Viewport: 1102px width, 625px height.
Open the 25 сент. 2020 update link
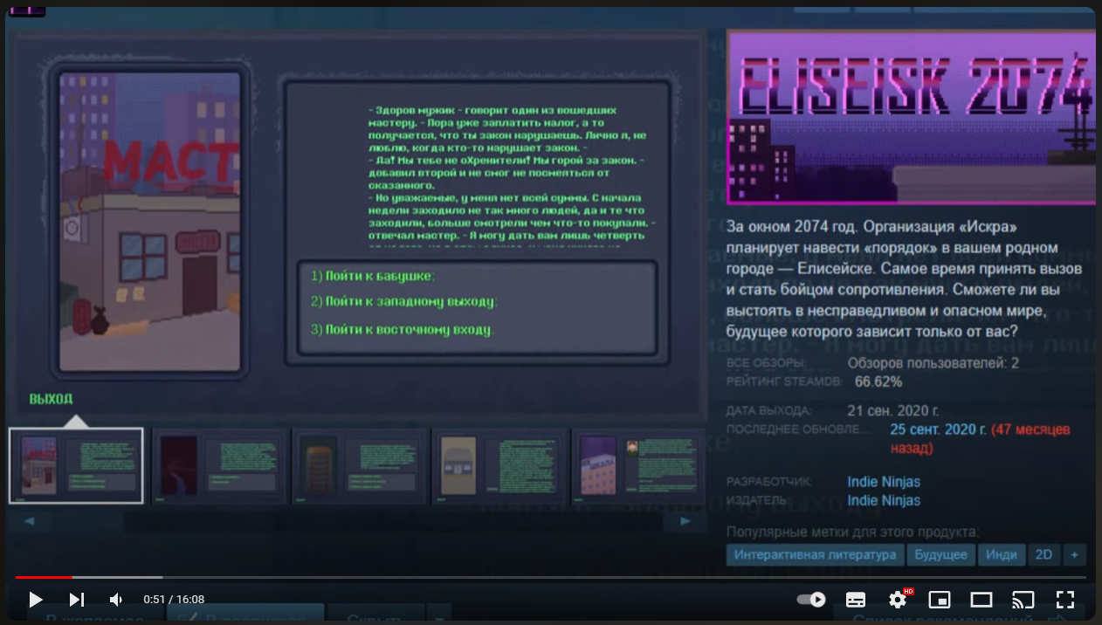pos(938,429)
